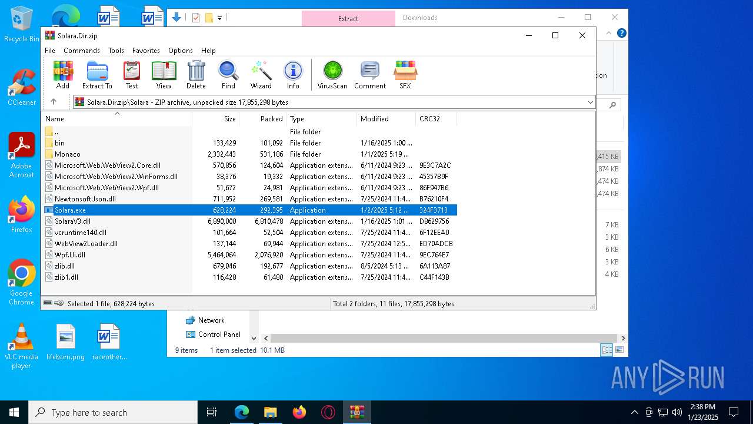Select Wpf.Ui.dll file

click(x=250, y=255)
